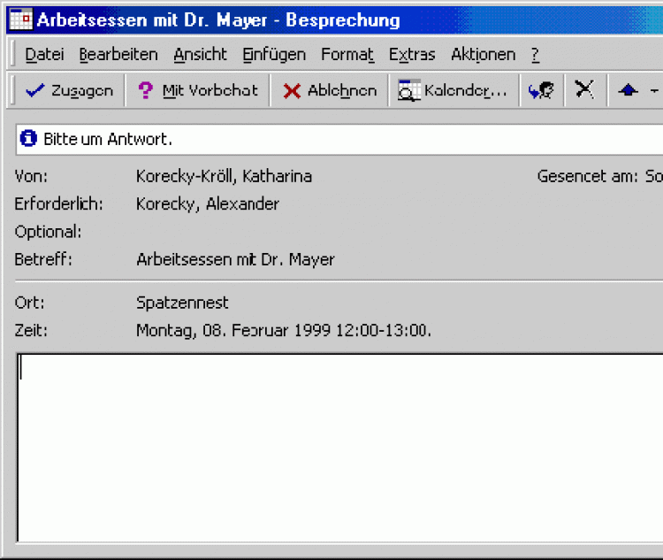Click the forward icon next to Kalender
The image size is (663, 560).
(x=541, y=90)
